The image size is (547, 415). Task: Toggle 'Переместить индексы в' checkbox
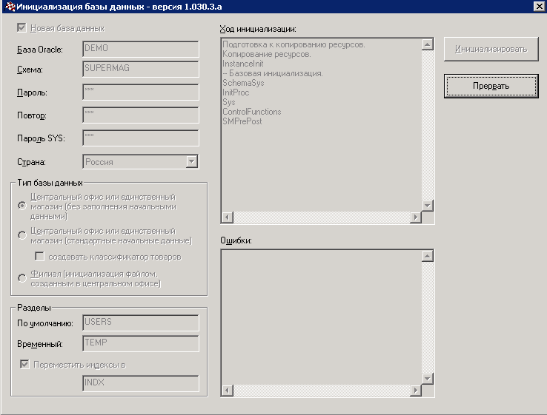24,365
